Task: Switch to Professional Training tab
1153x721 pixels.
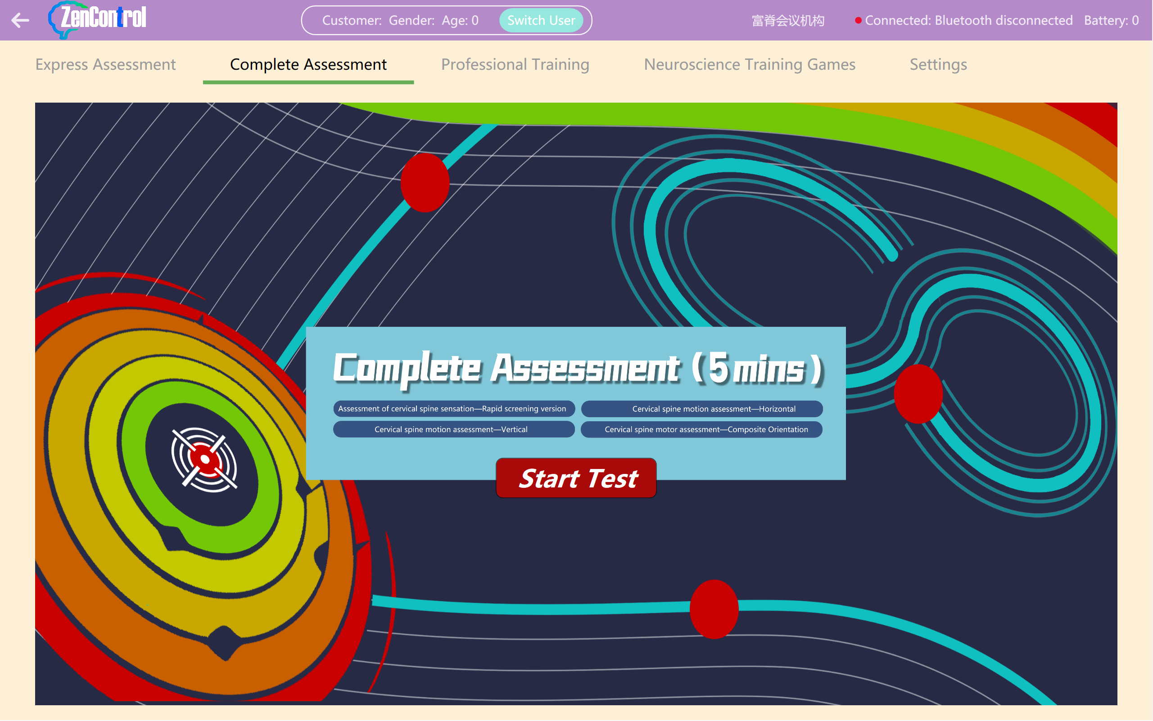Action: [x=515, y=64]
